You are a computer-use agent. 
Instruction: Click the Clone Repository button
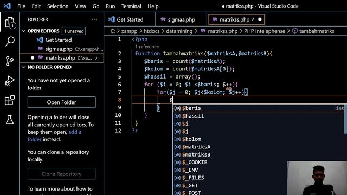tap(61, 174)
